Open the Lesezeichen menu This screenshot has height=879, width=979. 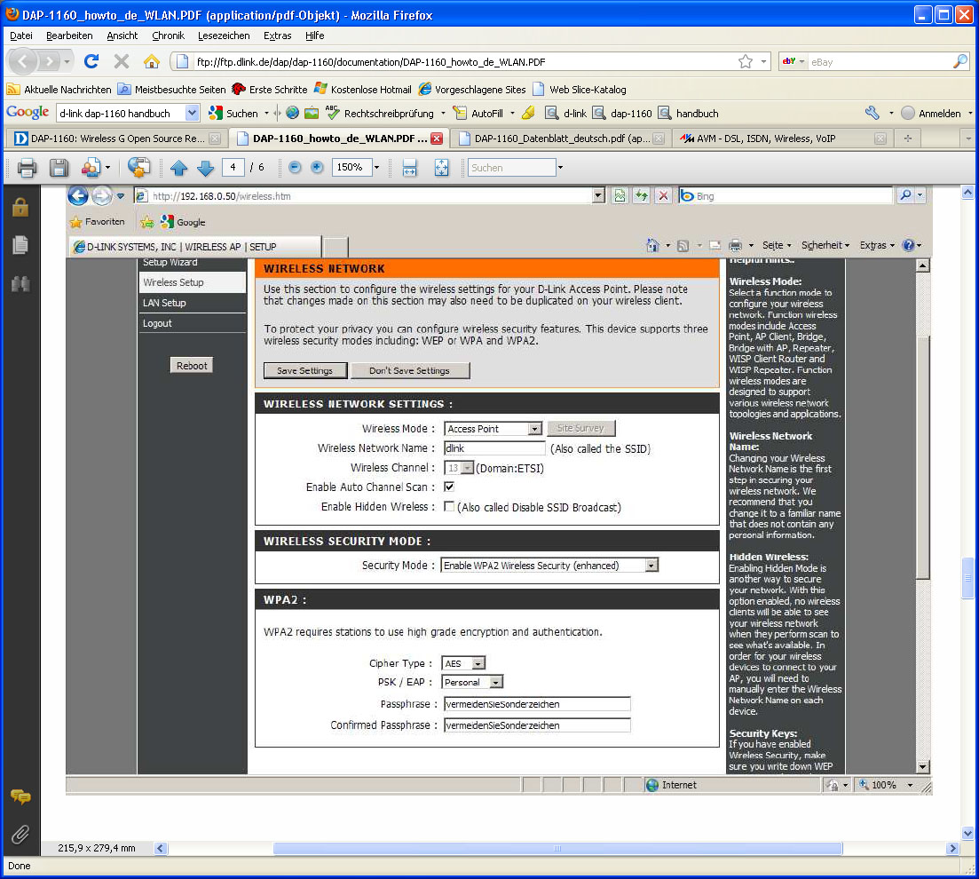pyautogui.click(x=224, y=36)
